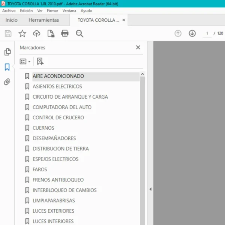
Task: Open CONTROL DE CRUCERO bookmark
Action: pos(58,118)
